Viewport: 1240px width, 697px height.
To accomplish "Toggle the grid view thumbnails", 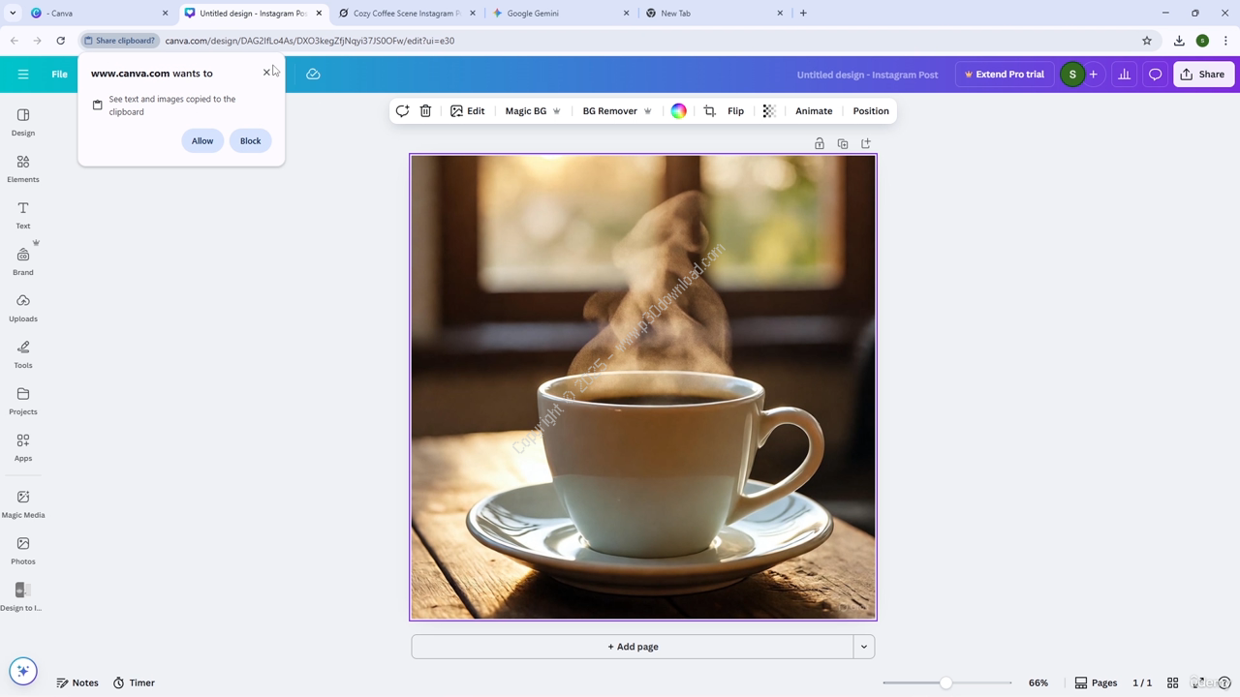I will coord(1172,682).
